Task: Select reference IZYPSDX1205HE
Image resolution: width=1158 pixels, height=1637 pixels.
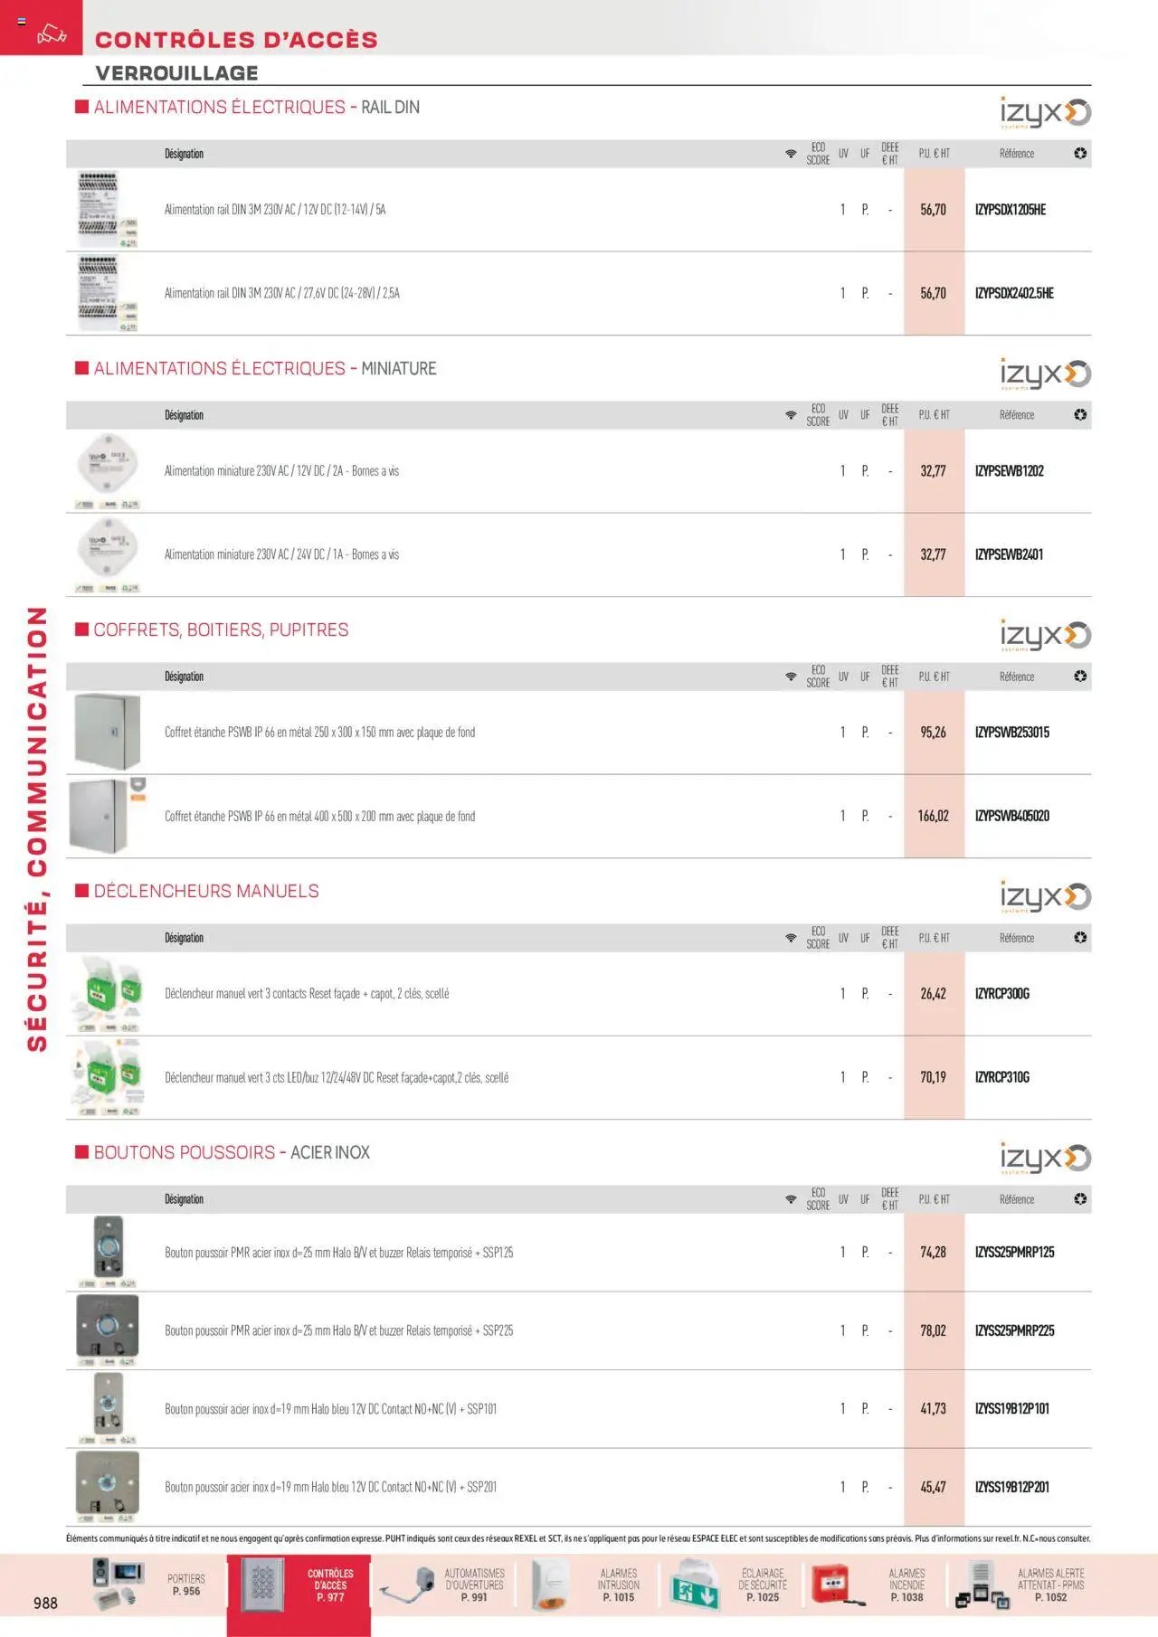Action: pyautogui.click(x=1011, y=210)
